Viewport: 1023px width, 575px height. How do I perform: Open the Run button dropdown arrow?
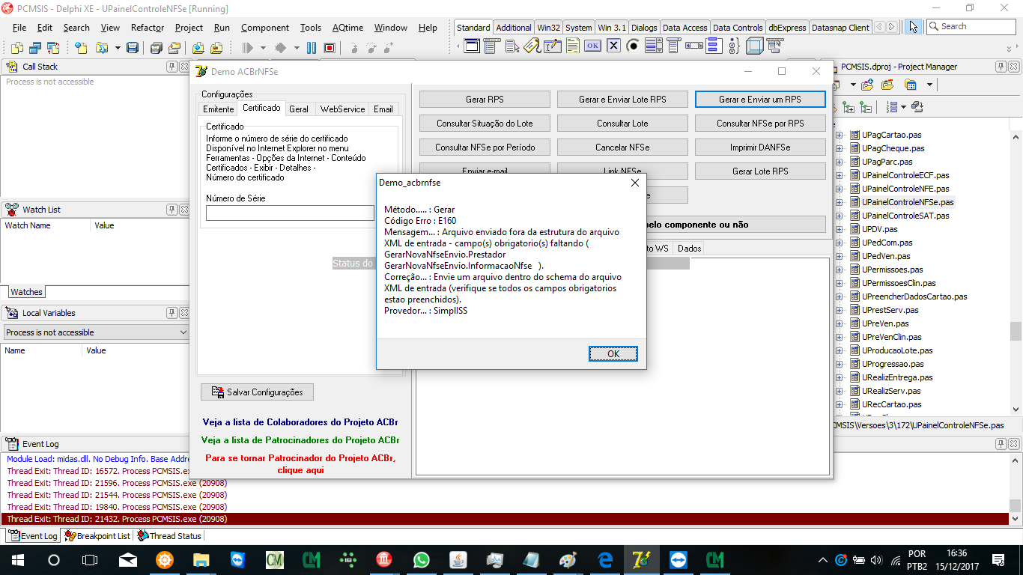click(263, 48)
